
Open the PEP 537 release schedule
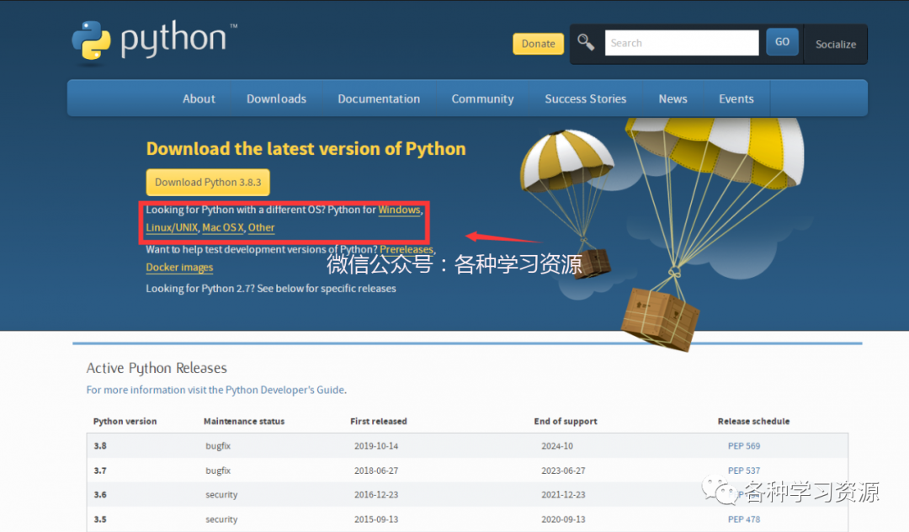[744, 471]
